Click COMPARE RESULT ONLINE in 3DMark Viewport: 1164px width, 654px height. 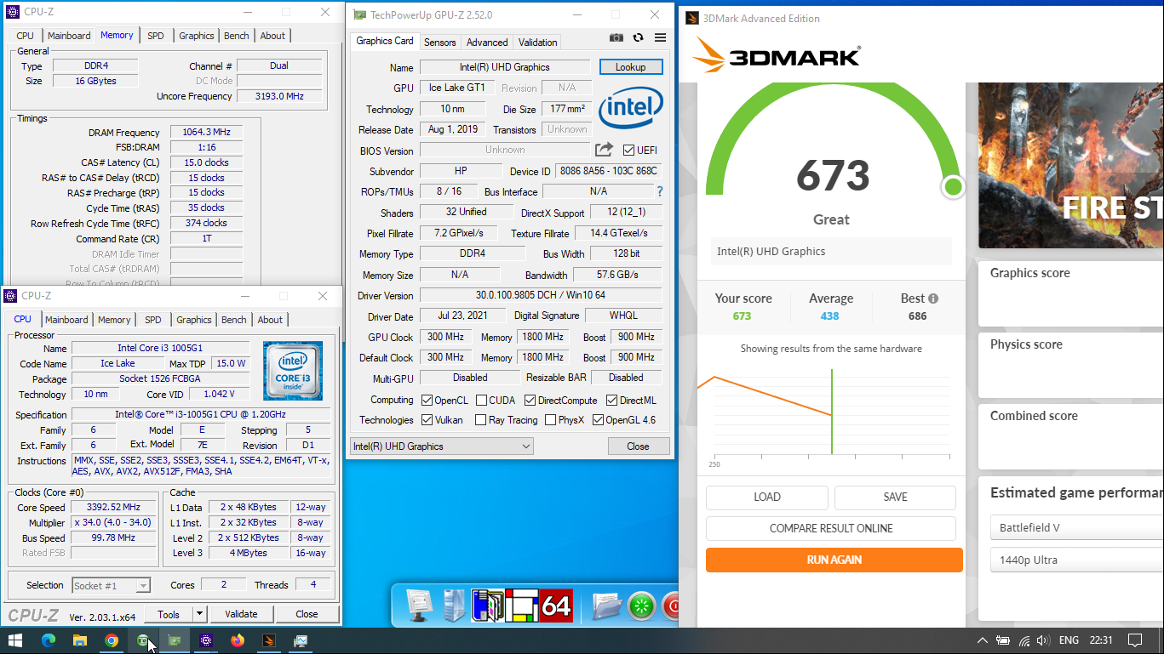tap(831, 528)
